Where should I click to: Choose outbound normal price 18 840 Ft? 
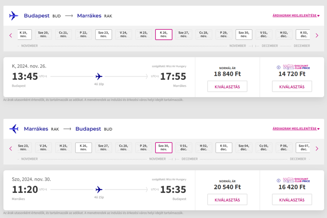point(227,86)
